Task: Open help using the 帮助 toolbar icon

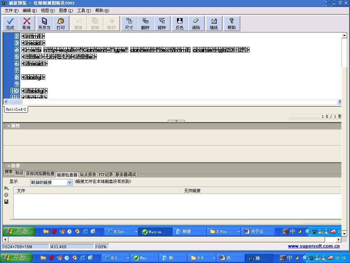Action: pyautogui.click(x=231, y=23)
